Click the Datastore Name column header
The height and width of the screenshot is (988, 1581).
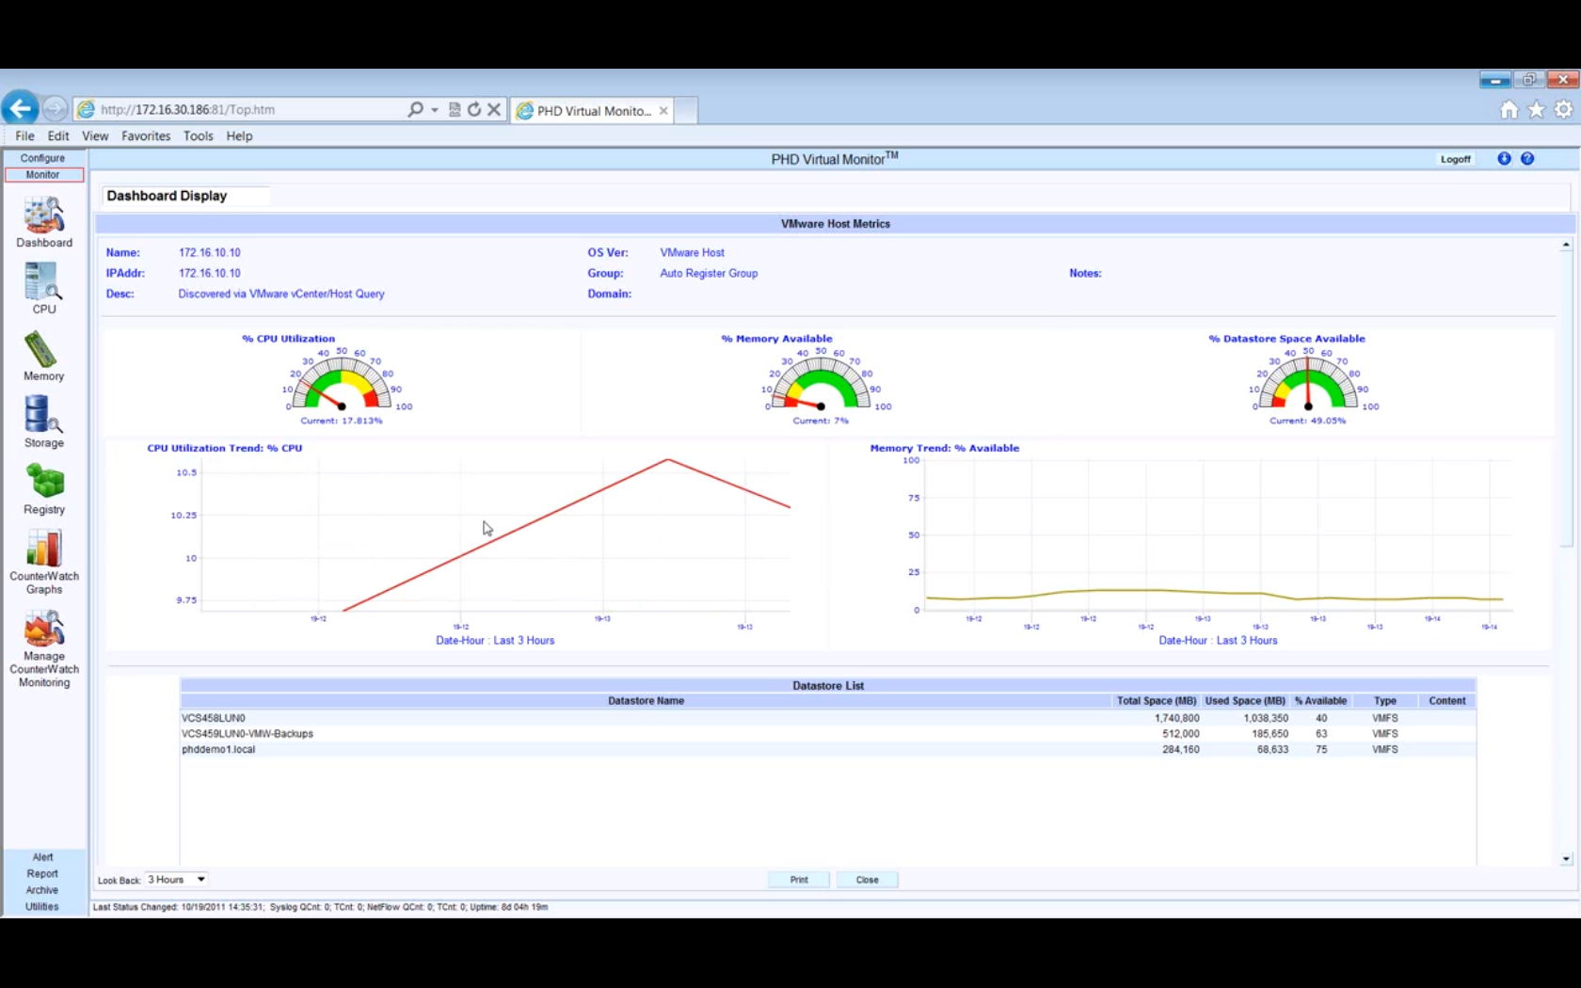pos(646,701)
